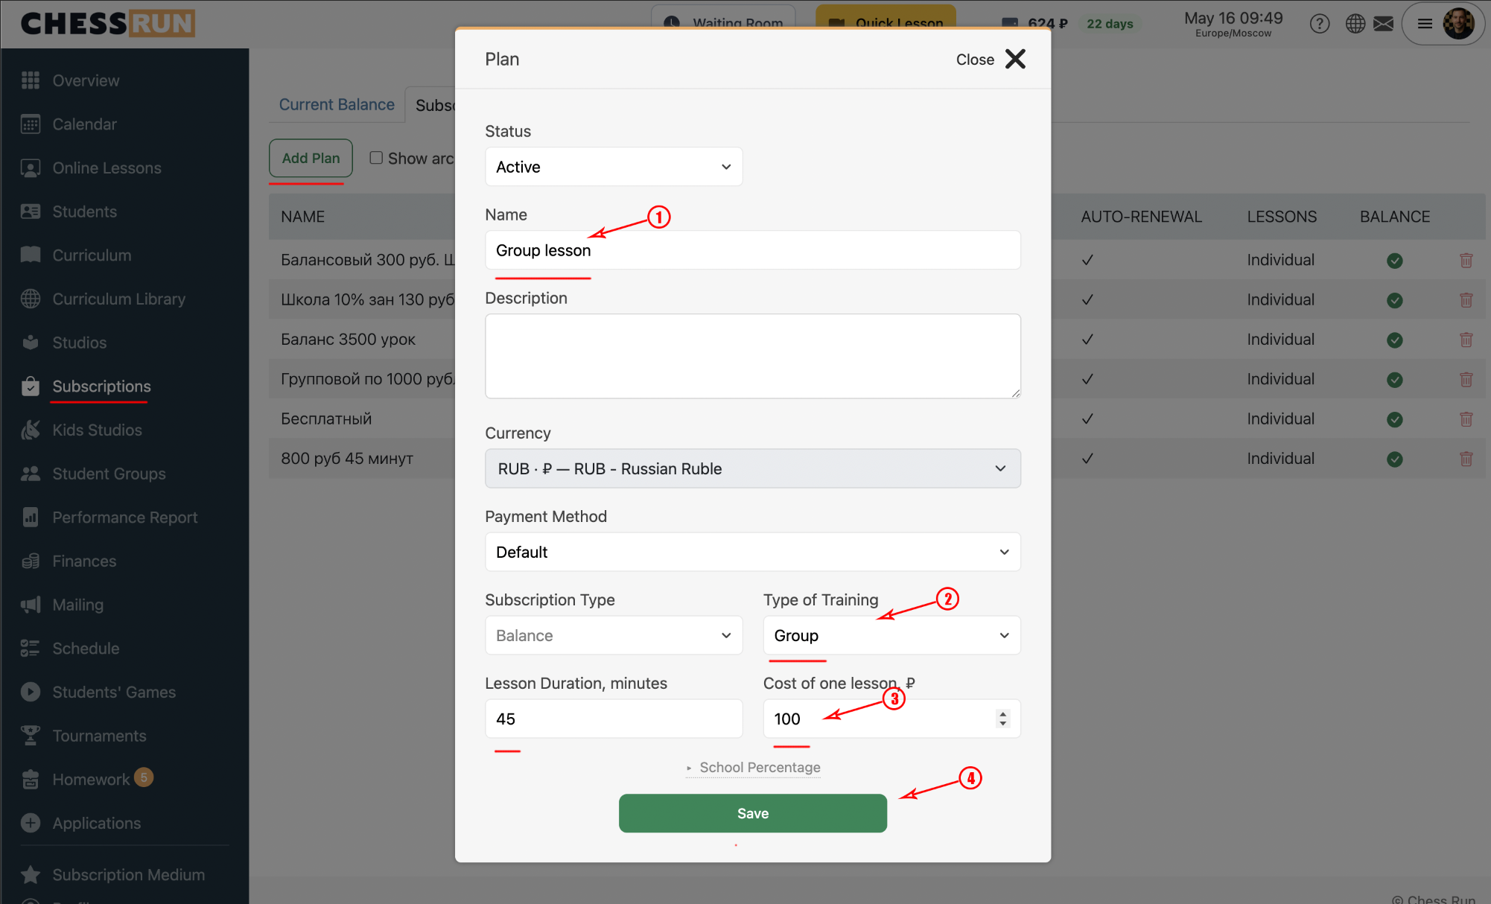This screenshot has height=904, width=1491.
Task: Open Students' Games play icon
Action: (x=31, y=693)
